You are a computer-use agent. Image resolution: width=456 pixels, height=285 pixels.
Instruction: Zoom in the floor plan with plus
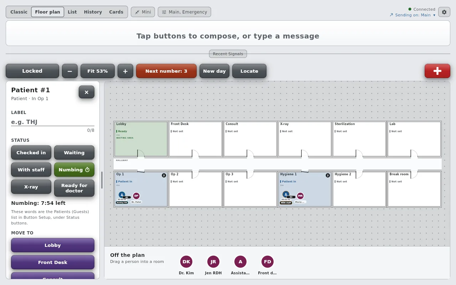tap(125, 71)
